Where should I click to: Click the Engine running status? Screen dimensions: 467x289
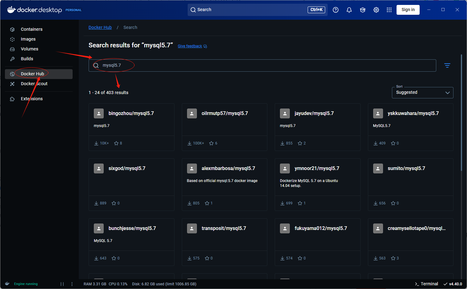(x=26, y=284)
